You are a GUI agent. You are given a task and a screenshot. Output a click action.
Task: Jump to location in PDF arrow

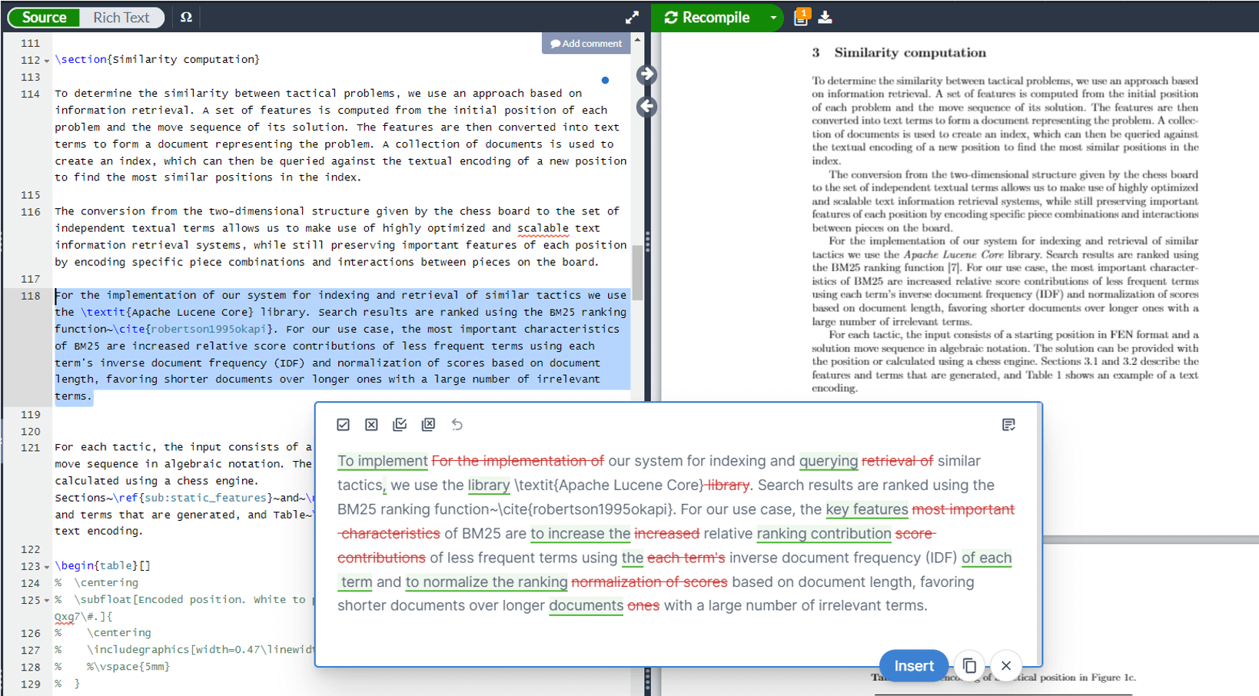(646, 75)
